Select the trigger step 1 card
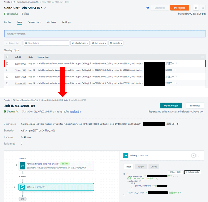208x202 pixels. (56, 166)
